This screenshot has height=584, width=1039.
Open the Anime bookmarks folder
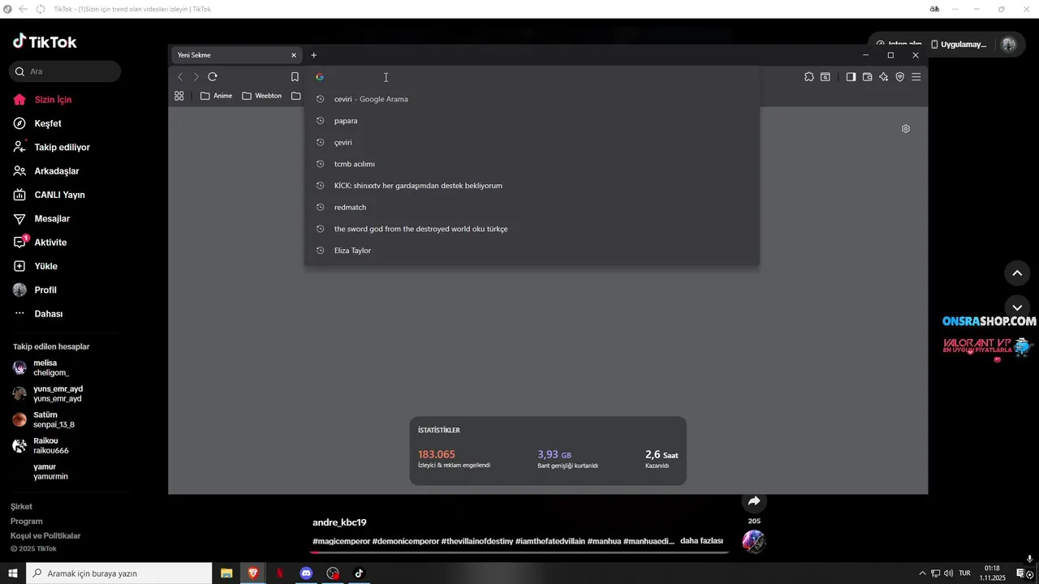point(217,96)
